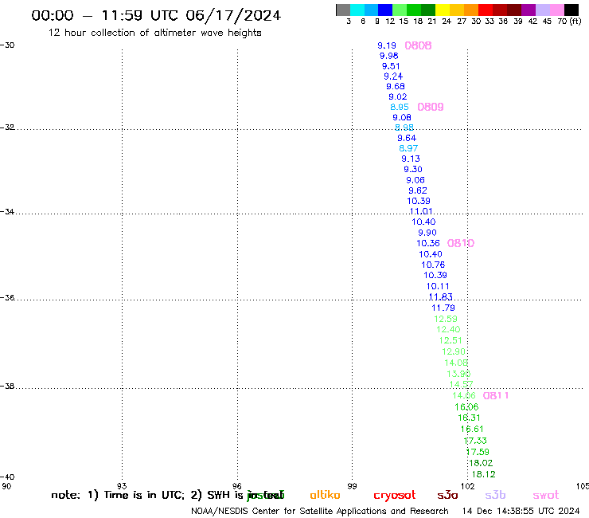Click the gray 3 ft legend swatch
This screenshot has height=518, width=589.
343,10
